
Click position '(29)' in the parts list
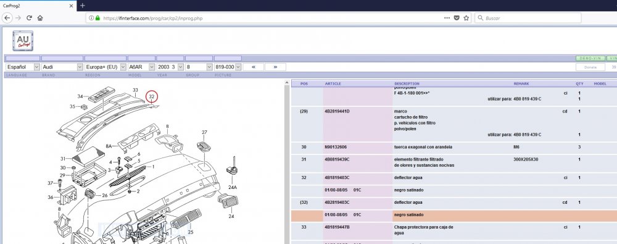(x=304, y=111)
